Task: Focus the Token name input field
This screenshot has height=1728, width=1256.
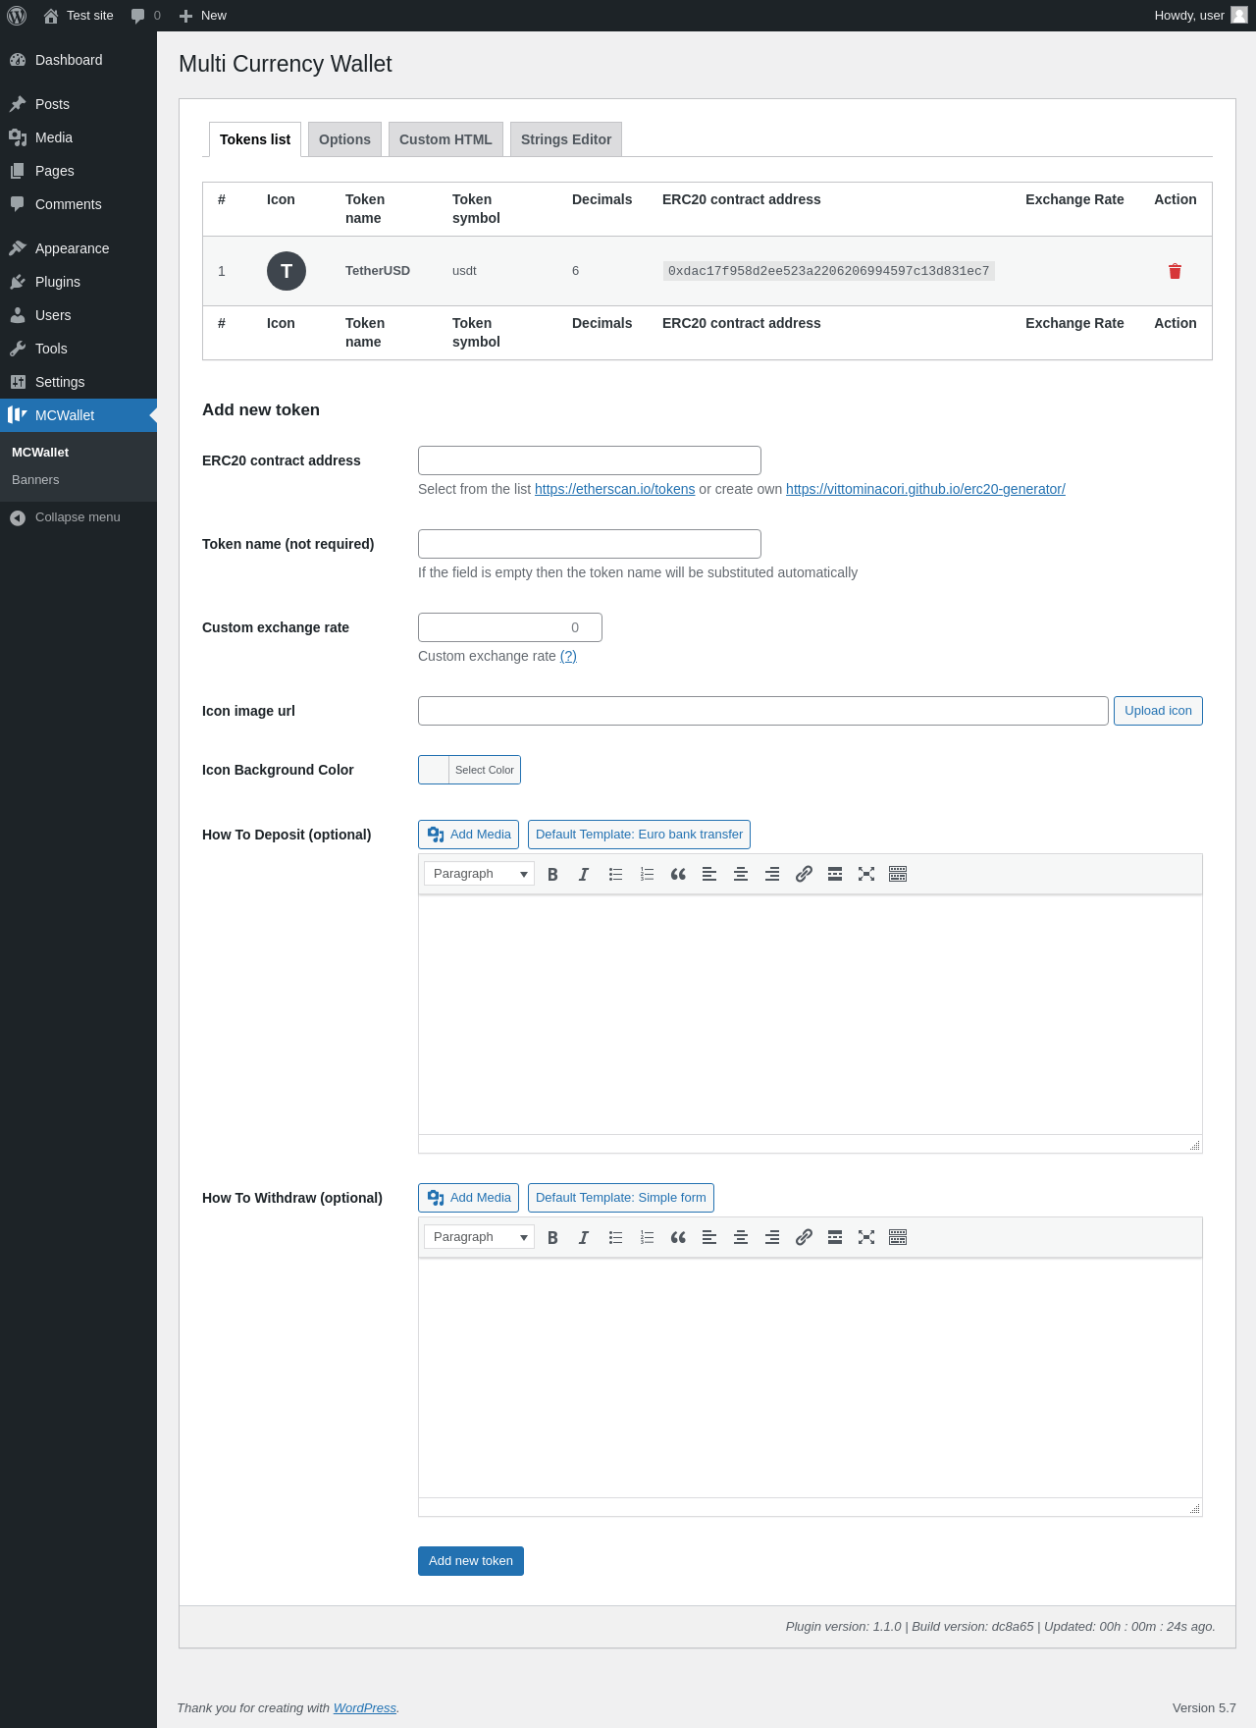Action: 590,544
